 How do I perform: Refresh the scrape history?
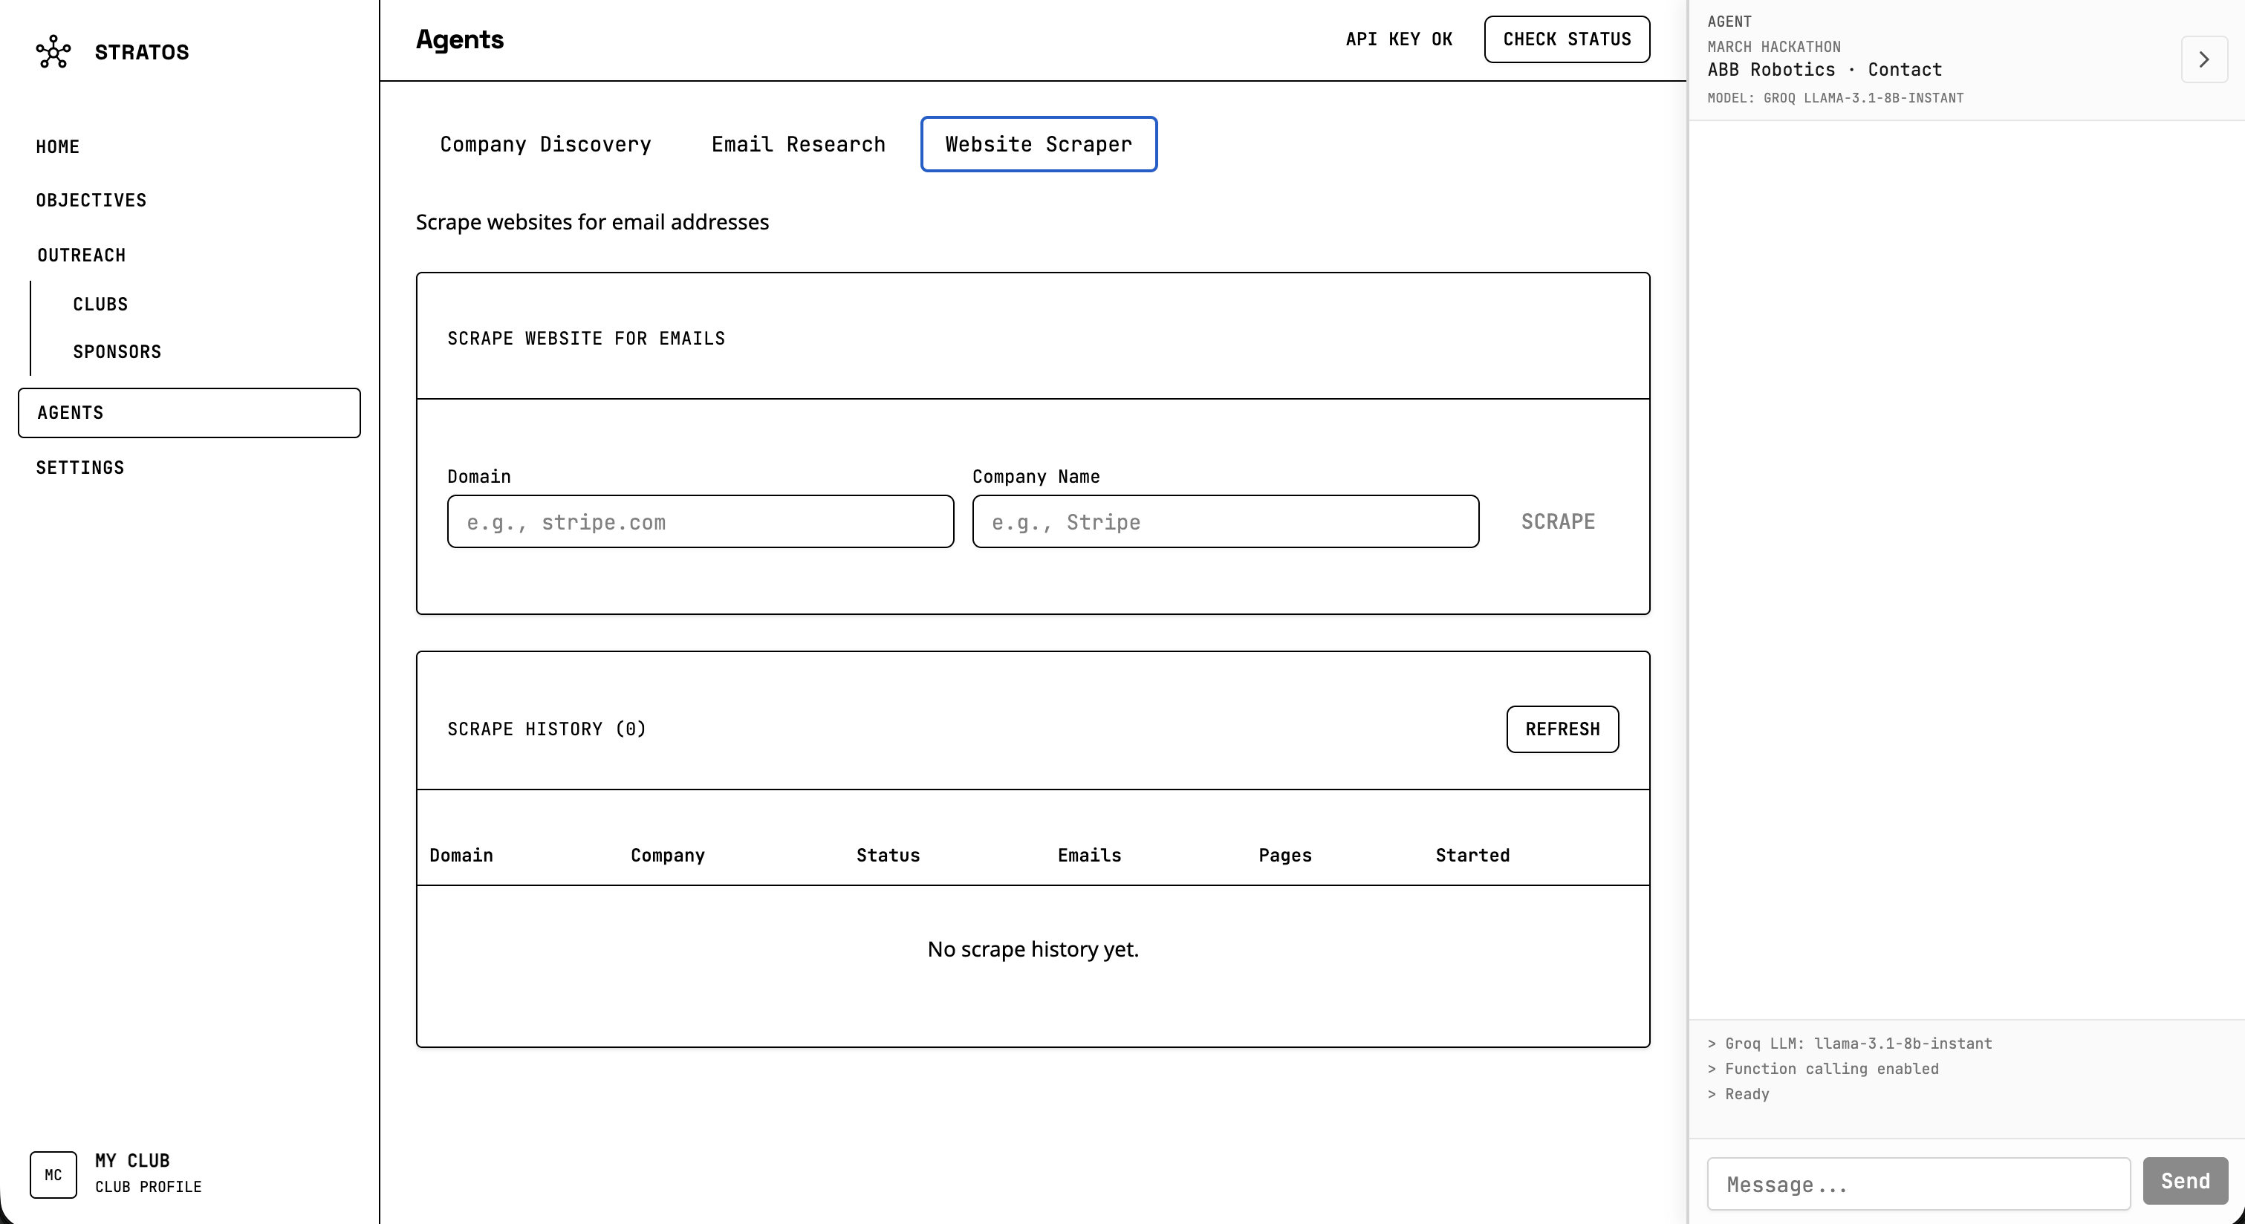[1562, 729]
